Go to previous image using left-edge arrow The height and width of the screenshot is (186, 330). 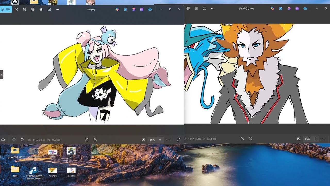[x=2, y=74]
